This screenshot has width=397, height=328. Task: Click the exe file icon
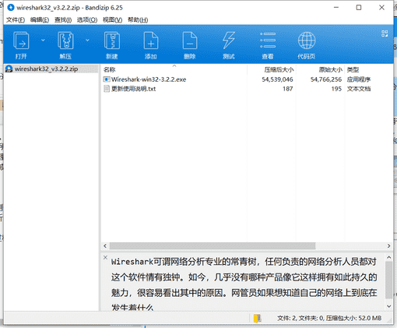[x=107, y=79]
